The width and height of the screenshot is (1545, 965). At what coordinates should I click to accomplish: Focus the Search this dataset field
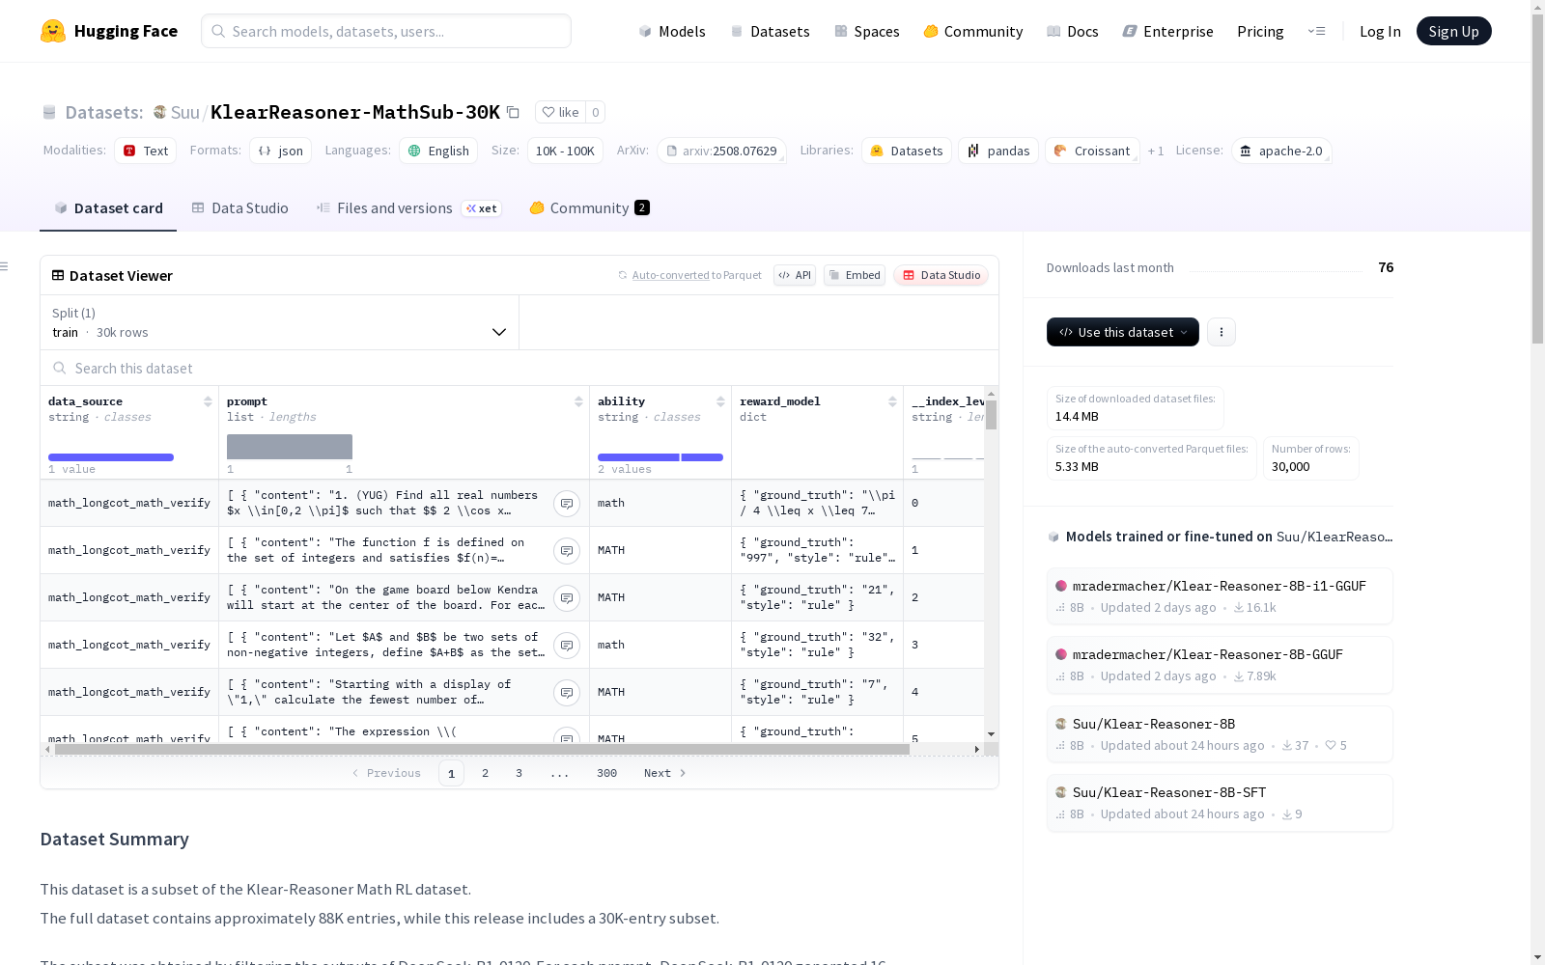coord(520,368)
